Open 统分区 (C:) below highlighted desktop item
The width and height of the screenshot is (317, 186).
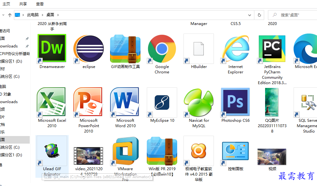point(10,147)
